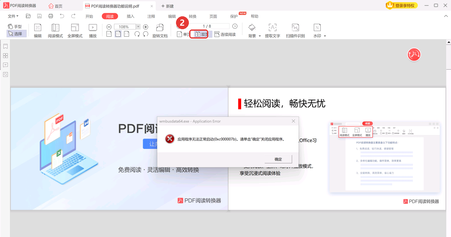Switch to 阅读模式 reading mode
The width and height of the screenshot is (451, 237).
point(55,31)
